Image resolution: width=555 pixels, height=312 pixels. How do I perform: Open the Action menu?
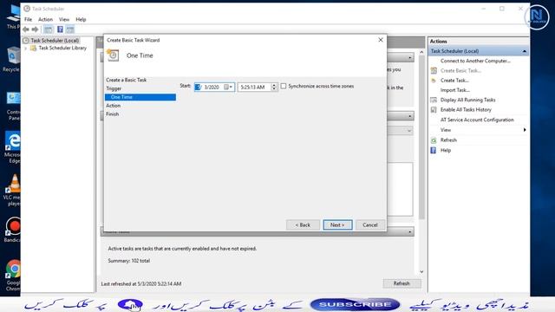tap(45, 19)
